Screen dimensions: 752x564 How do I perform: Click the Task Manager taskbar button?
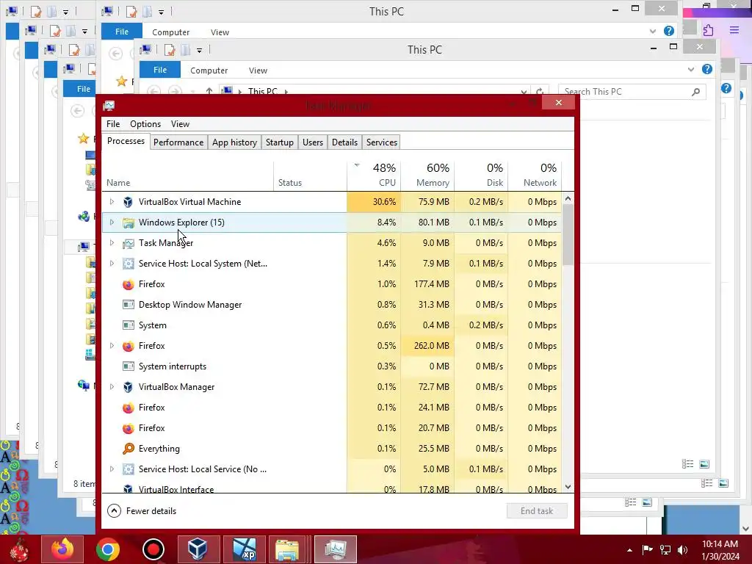click(x=335, y=549)
